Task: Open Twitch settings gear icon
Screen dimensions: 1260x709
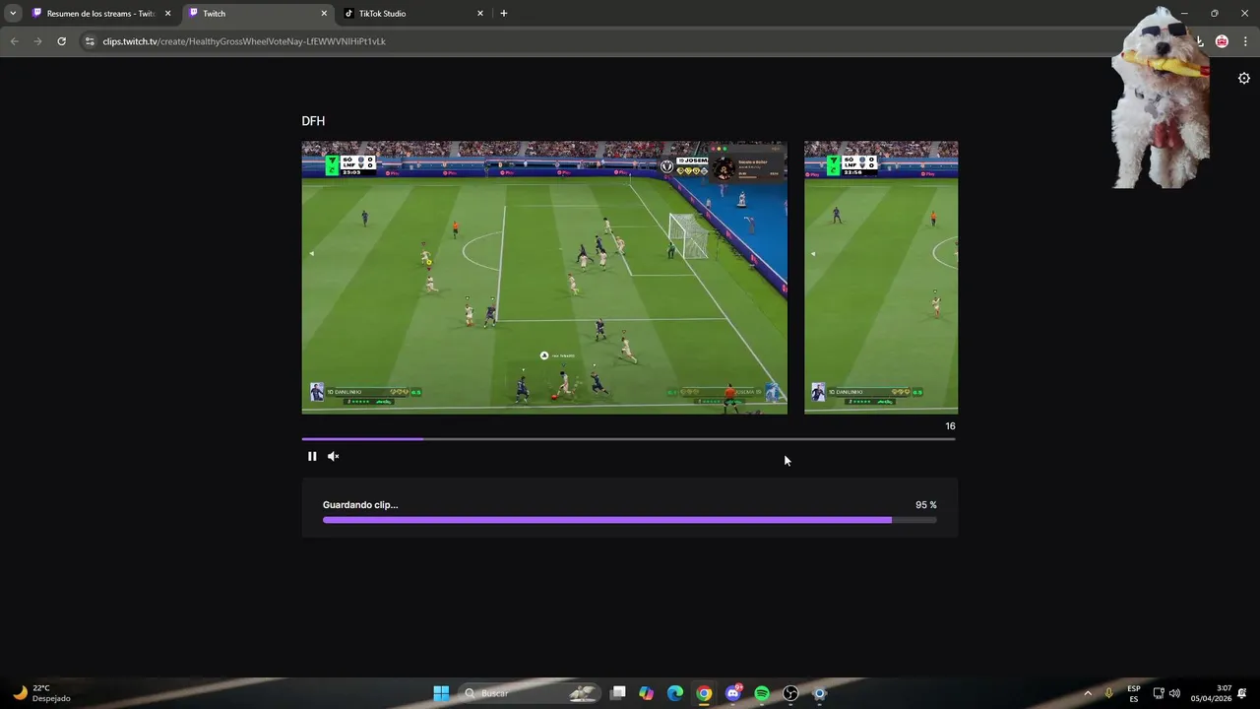Action: tap(1244, 79)
